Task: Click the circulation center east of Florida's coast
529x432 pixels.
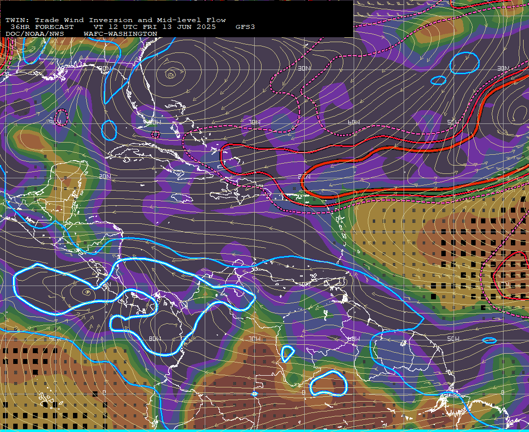Action: pos(171,75)
